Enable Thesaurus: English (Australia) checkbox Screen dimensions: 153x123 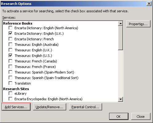10,45
